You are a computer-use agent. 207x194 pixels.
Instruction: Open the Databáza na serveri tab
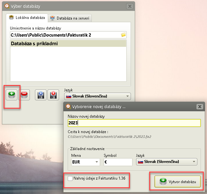coord(70,18)
